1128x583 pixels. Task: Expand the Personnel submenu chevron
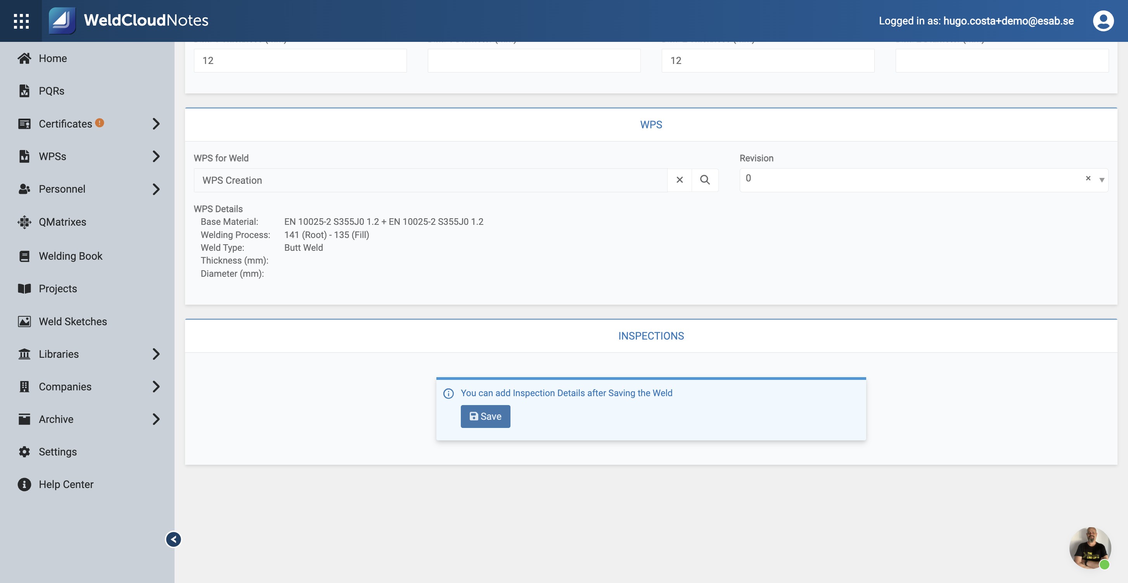[156, 189]
